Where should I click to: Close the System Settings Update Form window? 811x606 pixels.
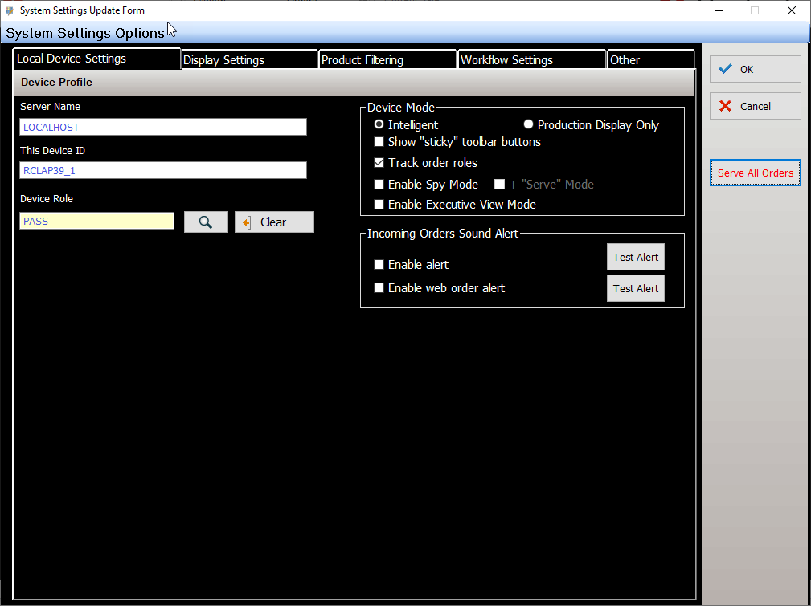coord(792,10)
